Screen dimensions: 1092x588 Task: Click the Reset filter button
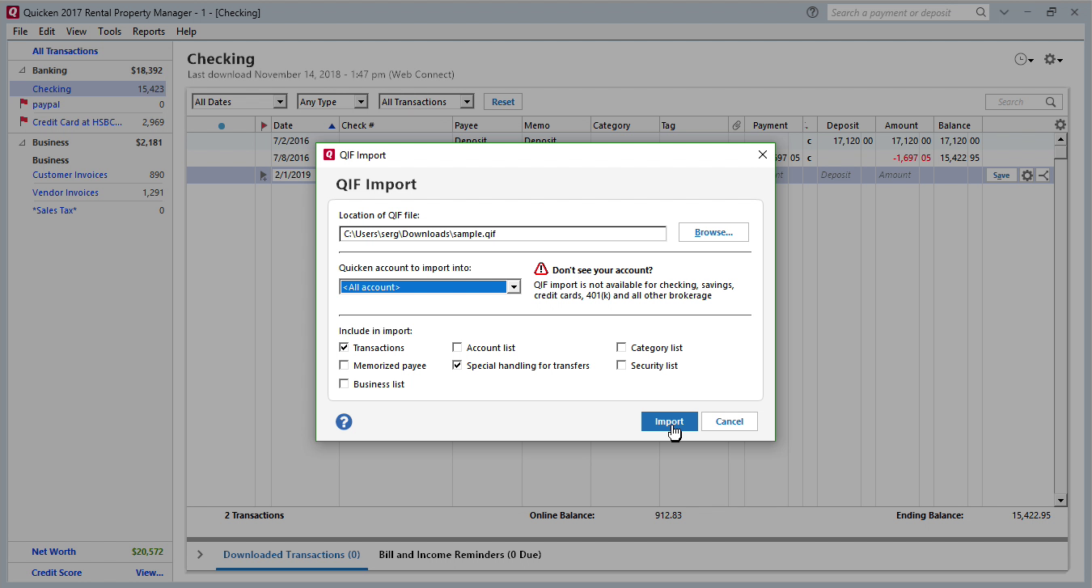coord(503,102)
